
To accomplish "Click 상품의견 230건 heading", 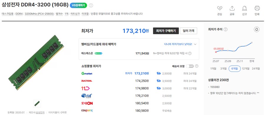I will click(x=218, y=80).
